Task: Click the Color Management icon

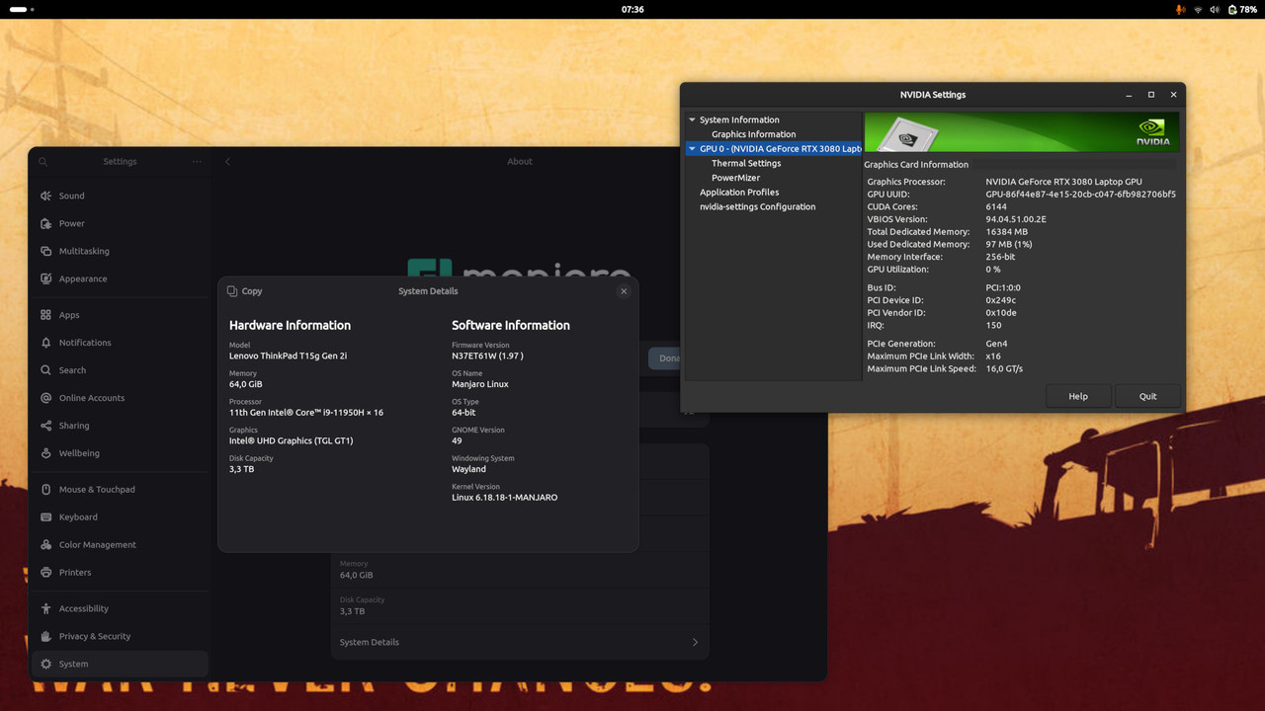Action: (45, 544)
